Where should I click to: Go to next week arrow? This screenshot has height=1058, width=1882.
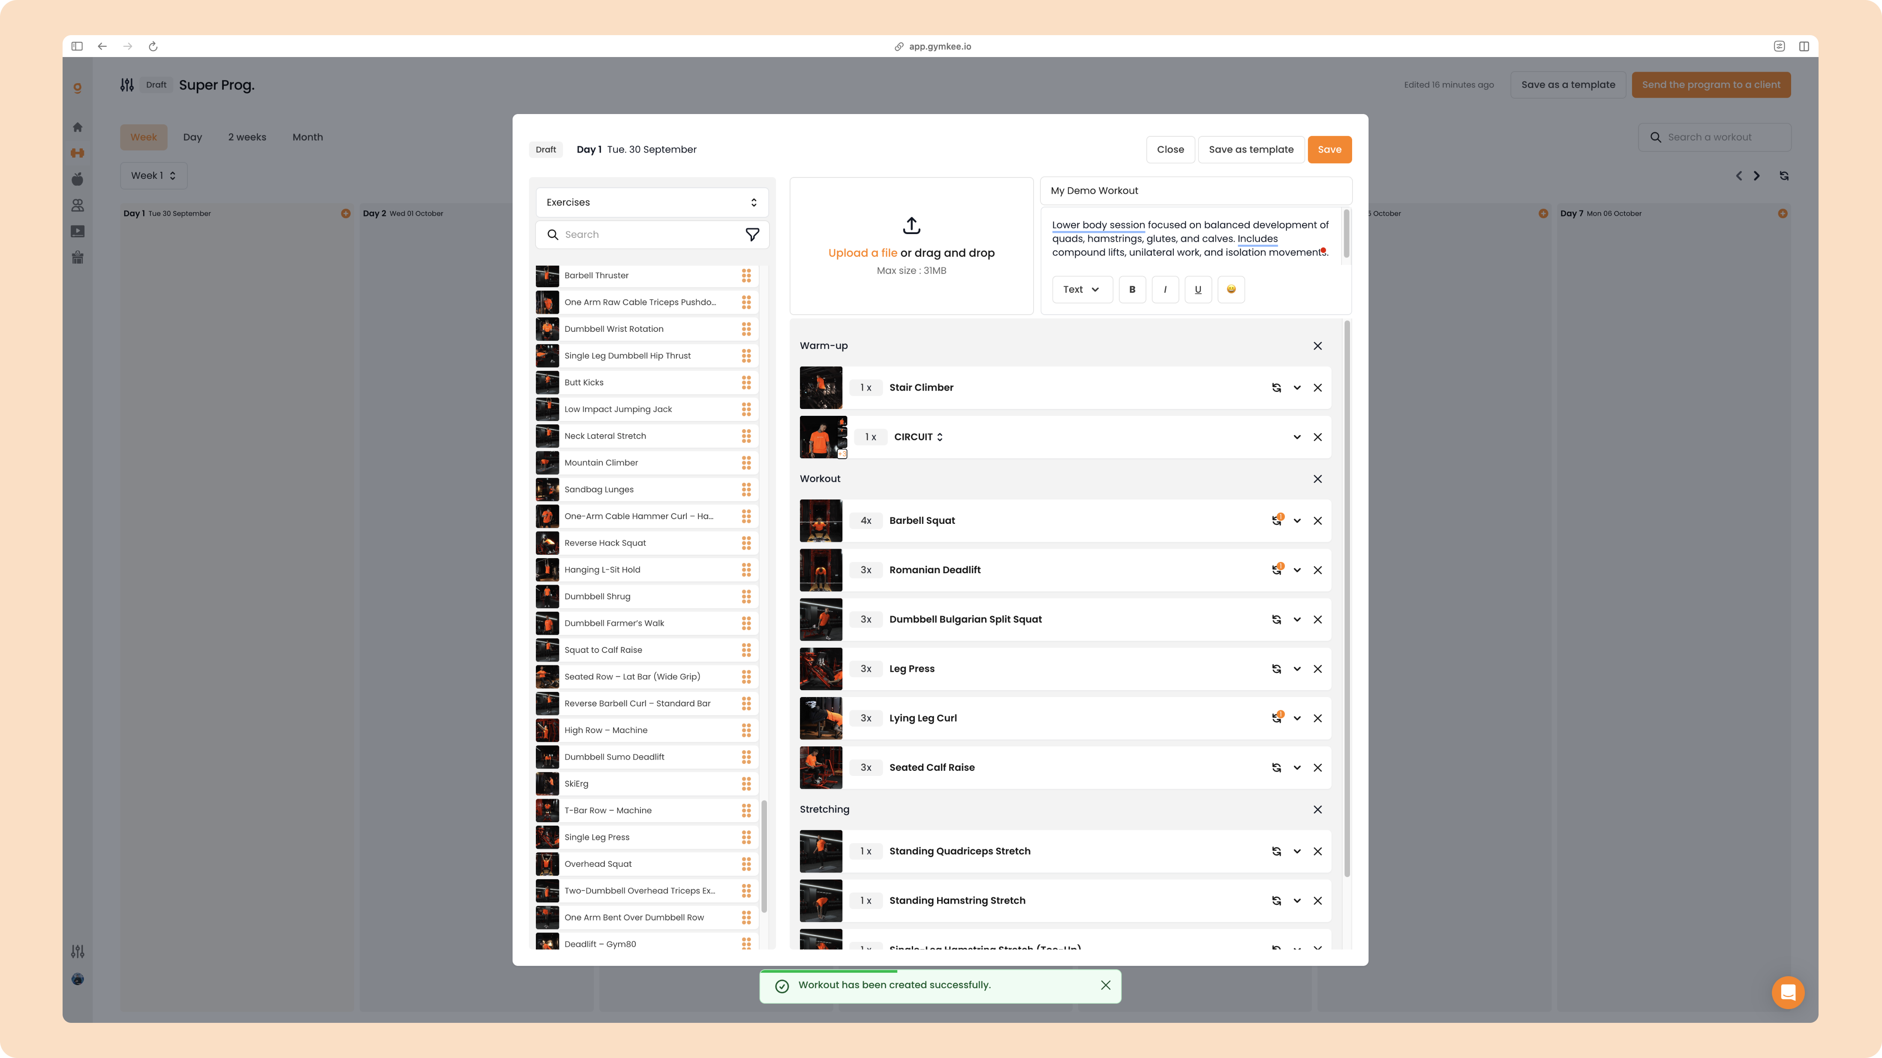pyautogui.click(x=1756, y=176)
